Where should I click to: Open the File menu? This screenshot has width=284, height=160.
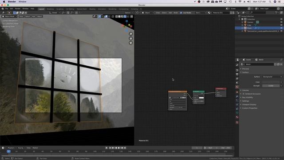(7, 9)
